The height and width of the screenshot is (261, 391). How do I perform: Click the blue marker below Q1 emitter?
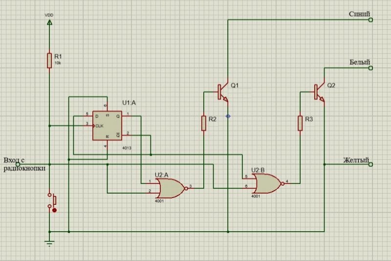[228, 116]
